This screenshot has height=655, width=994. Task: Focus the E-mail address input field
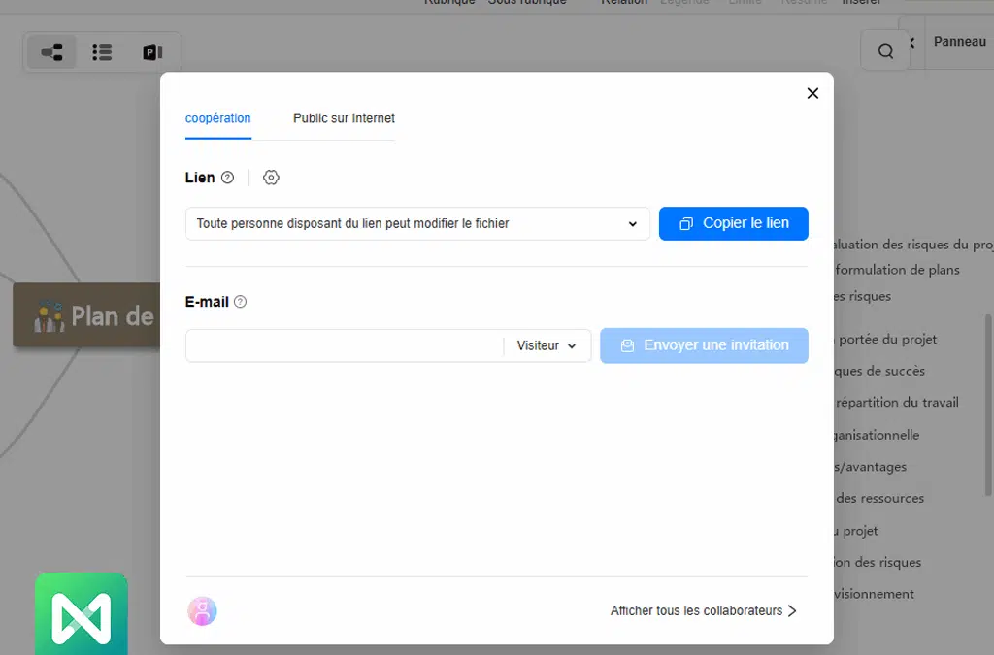(344, 345)
